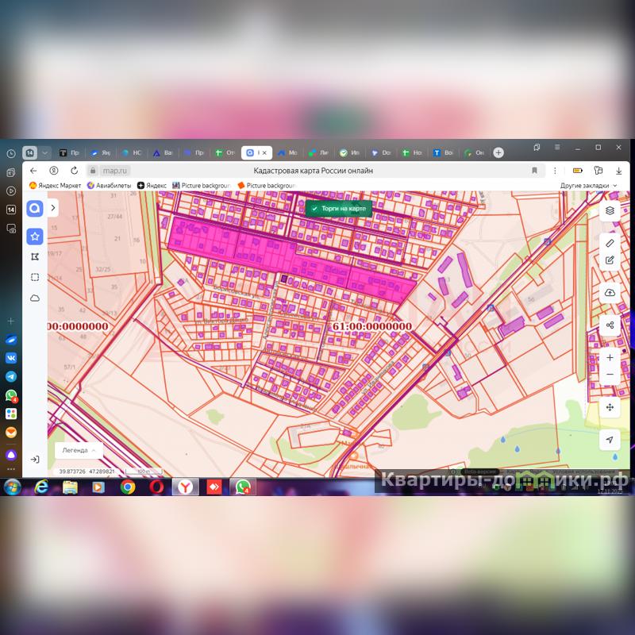Screen dimensions: 635x635
Task: Open Google Chrome from the taskbar
Action: coord(128,487)
